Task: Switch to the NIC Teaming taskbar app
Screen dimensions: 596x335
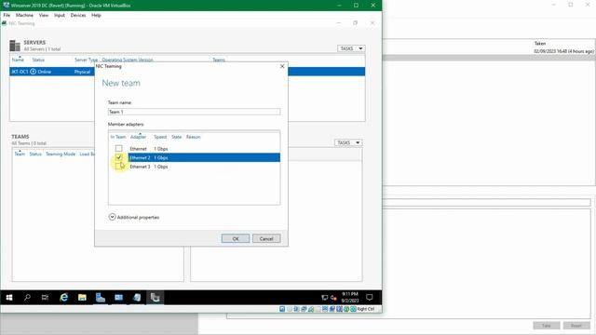Action: pos(155,298)
